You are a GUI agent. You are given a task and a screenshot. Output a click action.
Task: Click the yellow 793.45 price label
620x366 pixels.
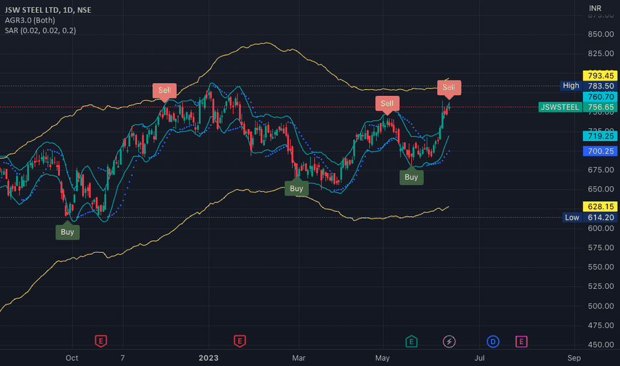[600, 76]
